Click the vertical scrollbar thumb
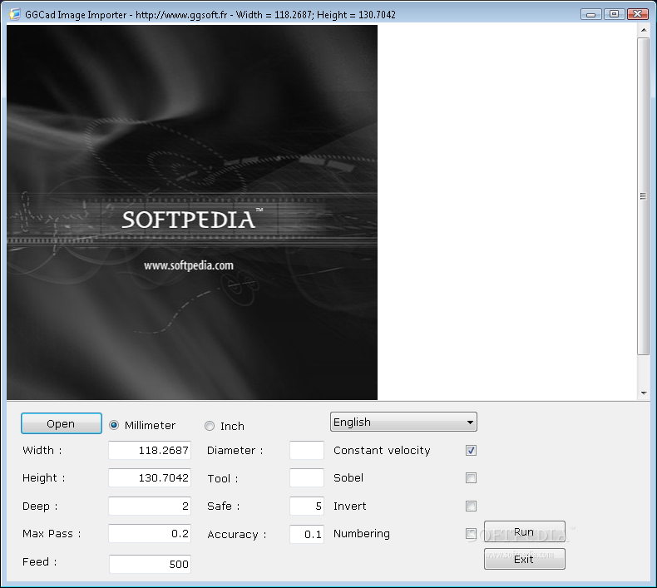The height and width of the screenshot is (588, 657). click(644, 196)
